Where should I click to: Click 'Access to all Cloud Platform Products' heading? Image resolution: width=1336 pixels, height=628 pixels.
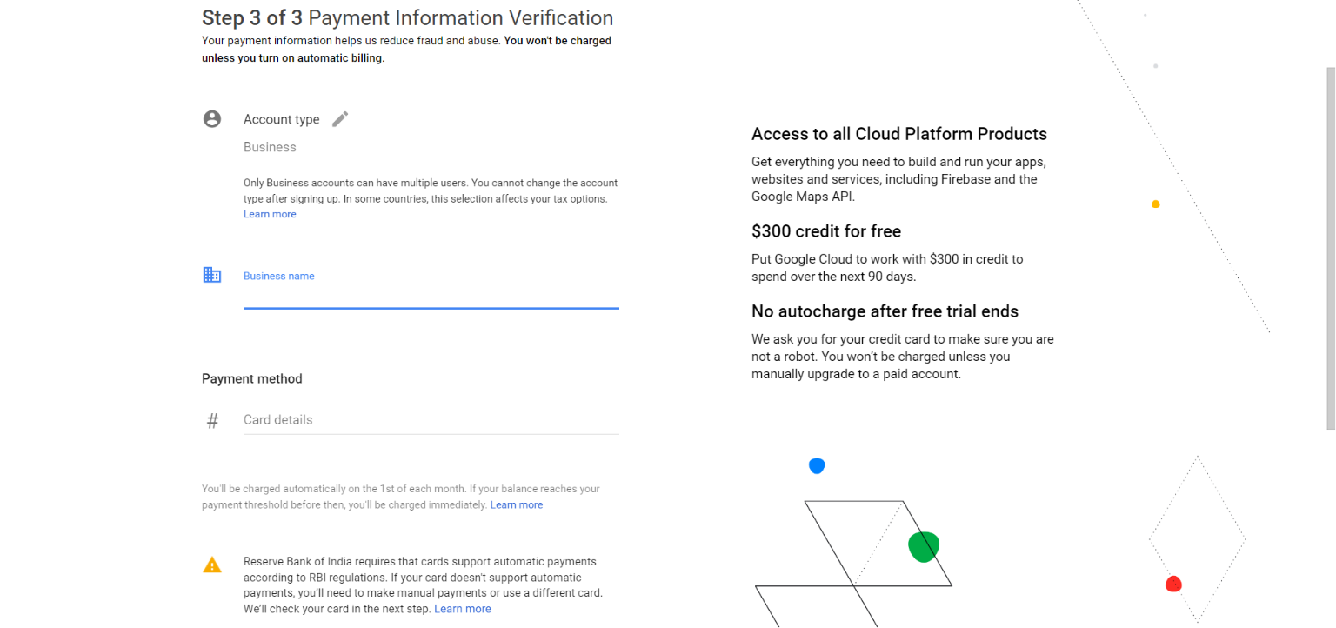pos(899,134)
